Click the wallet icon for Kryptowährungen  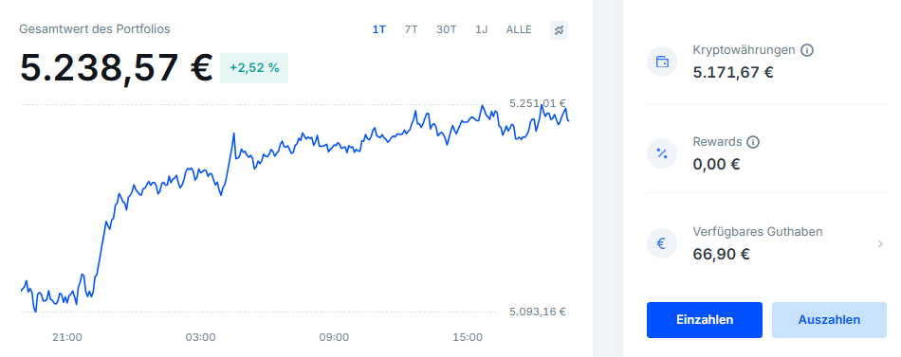[x=661, y=62]
